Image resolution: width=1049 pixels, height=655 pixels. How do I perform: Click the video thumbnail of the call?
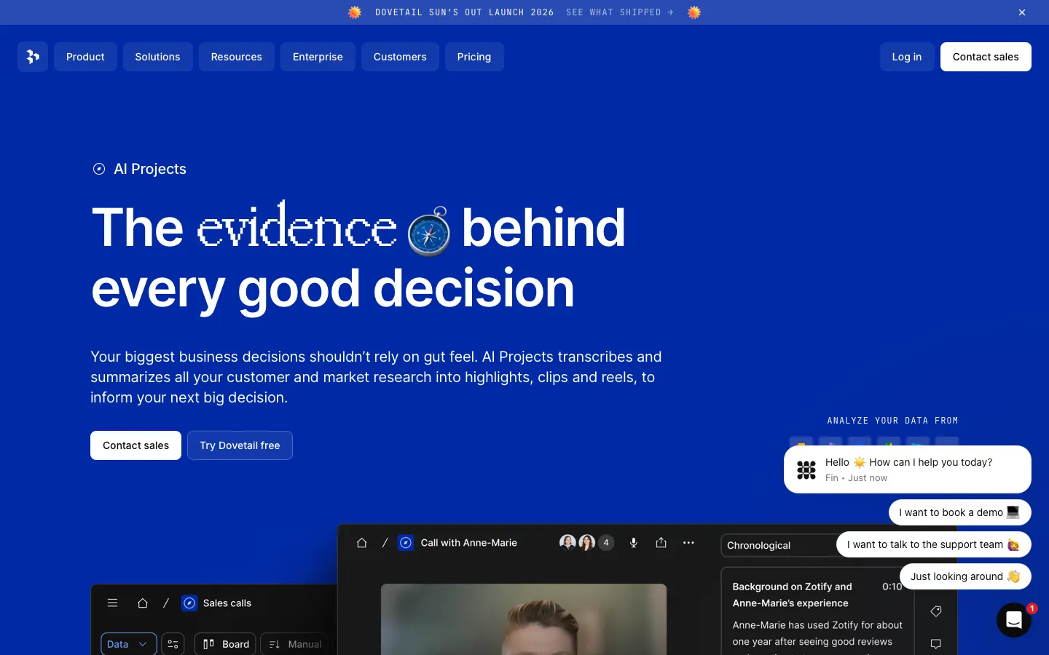524,619
